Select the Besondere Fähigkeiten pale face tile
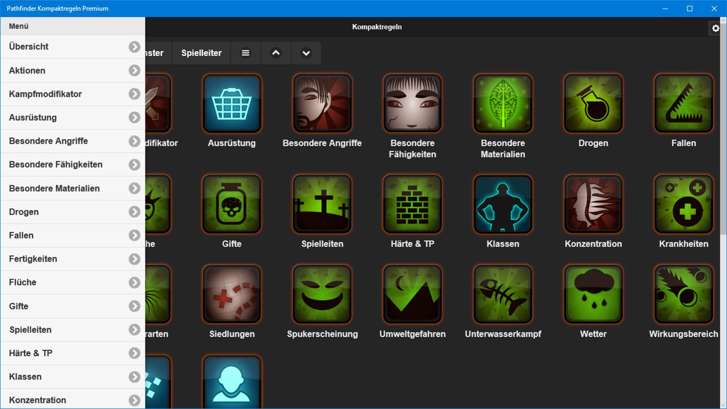 click(x=412, y=103)
